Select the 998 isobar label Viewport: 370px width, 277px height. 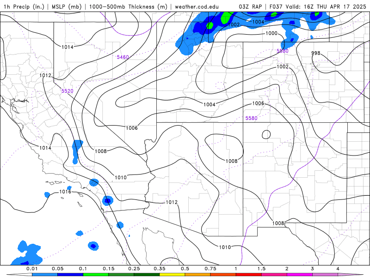(316, 53)
